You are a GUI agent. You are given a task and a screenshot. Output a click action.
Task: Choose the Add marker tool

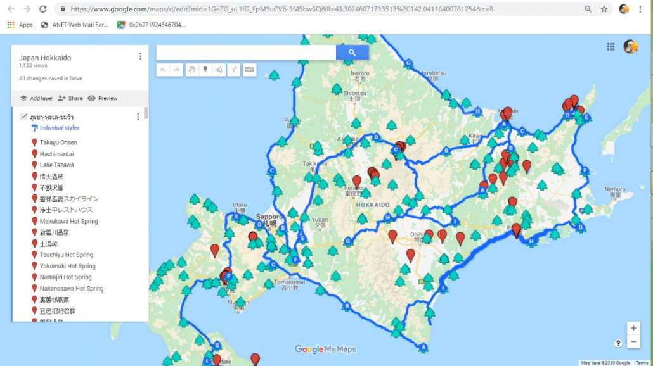point(205,70)
